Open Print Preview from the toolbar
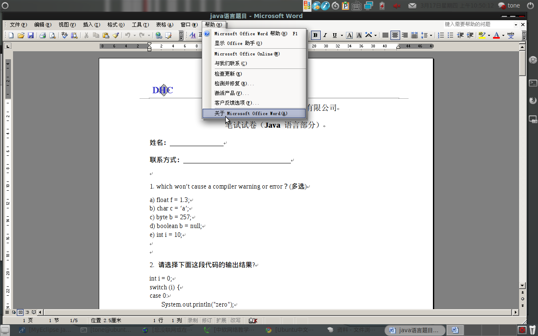The width and height of the screenshot is (538, 336). [53, 36]
